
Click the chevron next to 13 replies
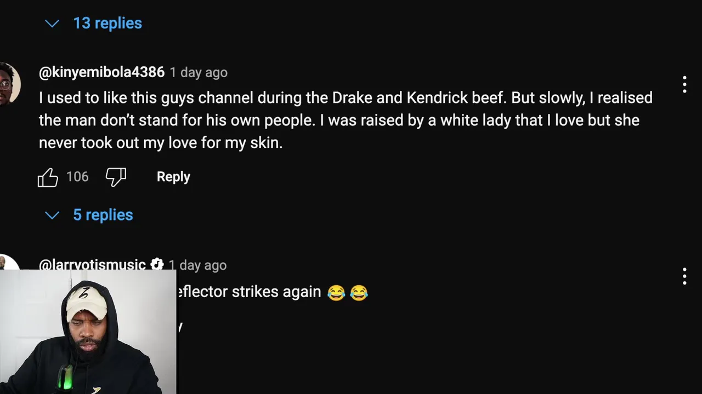tap(52, 24)
